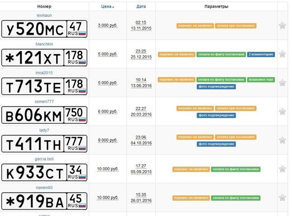This screenshot has height=216, width=292.
Task: Favorite the У520МС listing with its star
Action: 282,26
